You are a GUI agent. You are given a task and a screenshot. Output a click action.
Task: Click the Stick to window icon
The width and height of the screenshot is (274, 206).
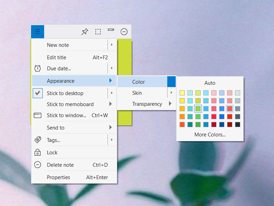tap(38, 115)
